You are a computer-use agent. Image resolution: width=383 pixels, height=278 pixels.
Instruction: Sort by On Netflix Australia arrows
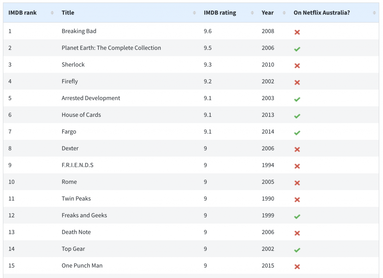(x=374, y=13)
